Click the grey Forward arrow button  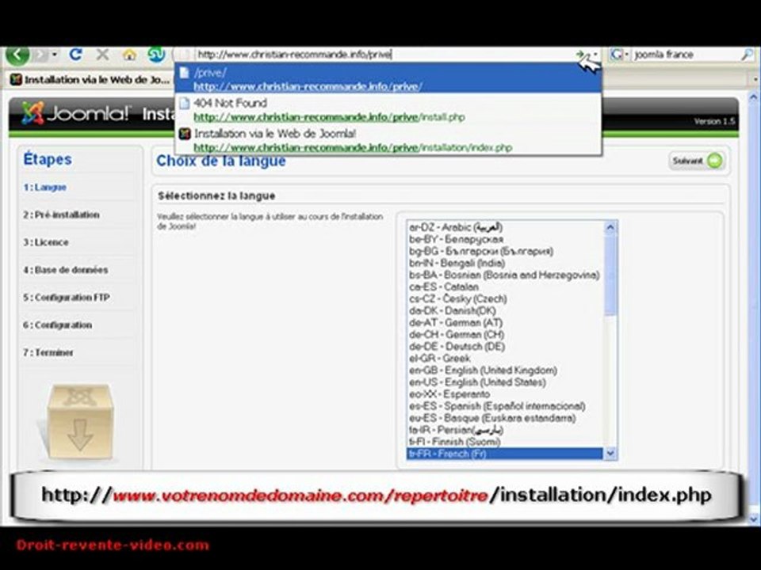click(x=40, y=55)
